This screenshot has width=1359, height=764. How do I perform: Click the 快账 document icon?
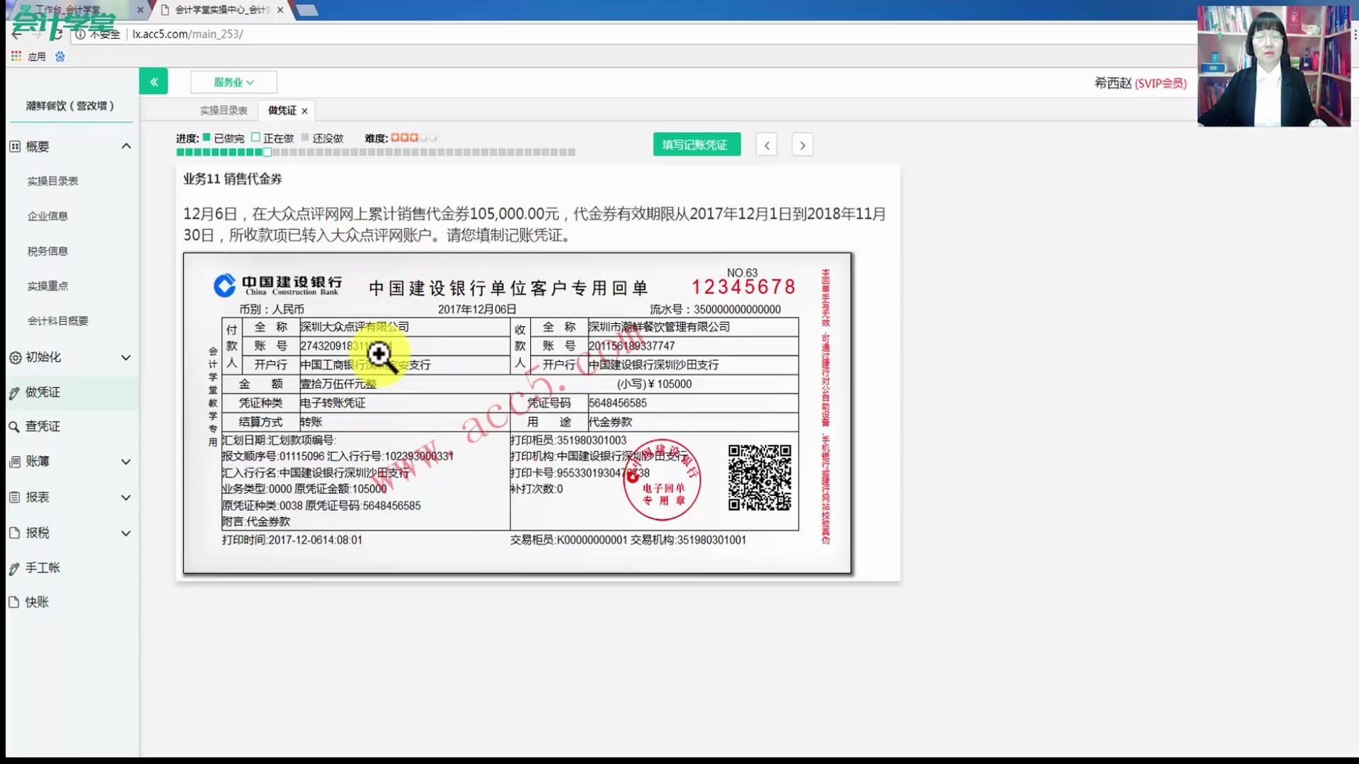coord(14,602)
